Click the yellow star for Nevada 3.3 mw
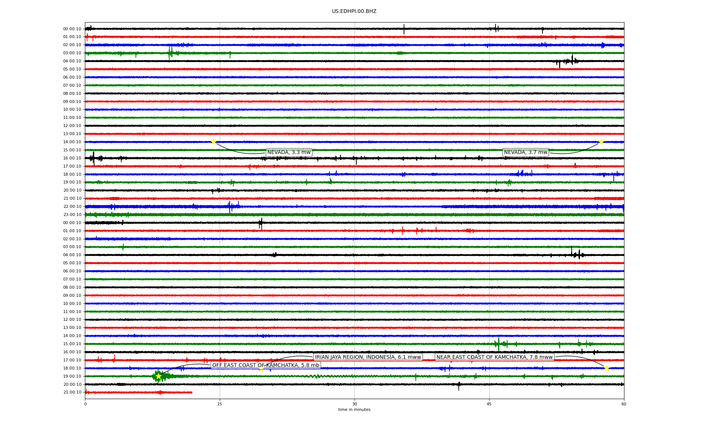 click(x=213, y=142)
